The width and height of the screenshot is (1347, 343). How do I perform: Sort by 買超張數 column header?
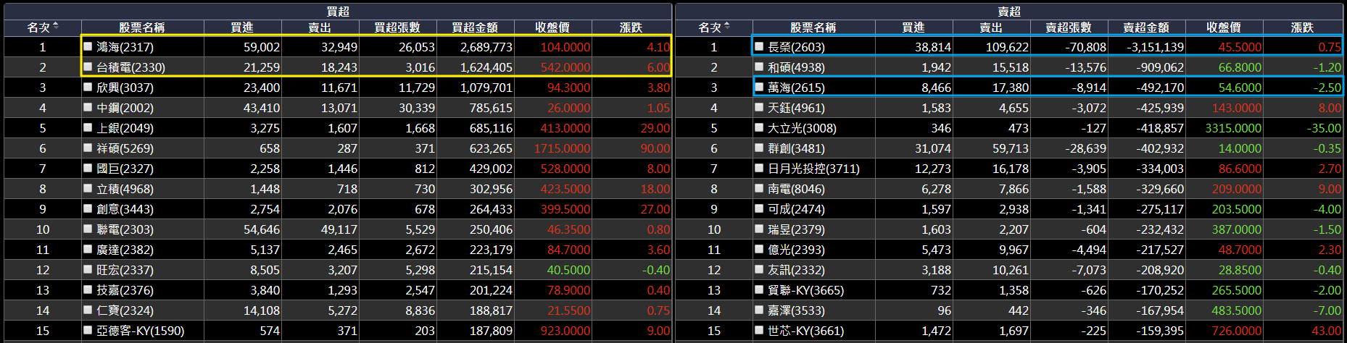tap(397, 27)
